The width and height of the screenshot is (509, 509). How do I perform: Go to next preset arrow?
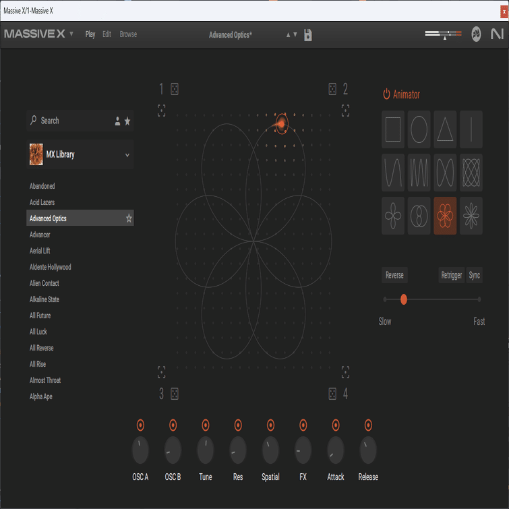(295, 35)
